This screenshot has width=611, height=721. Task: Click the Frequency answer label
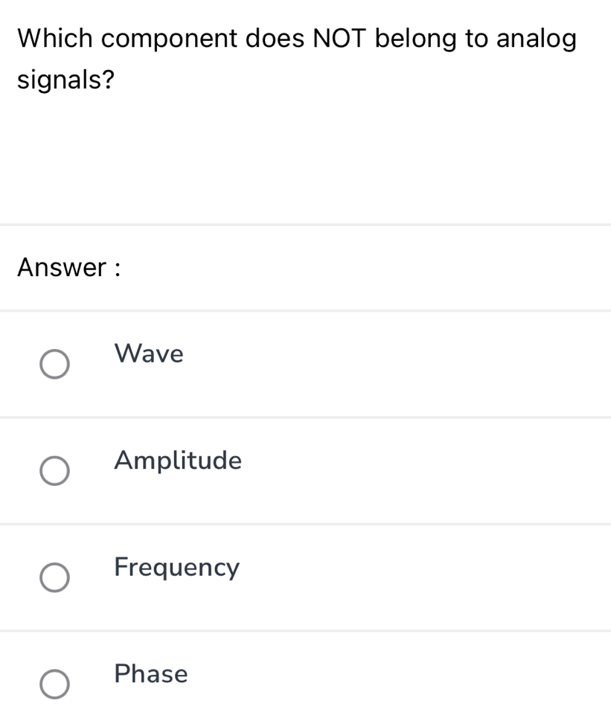click(x=176, y=568)
